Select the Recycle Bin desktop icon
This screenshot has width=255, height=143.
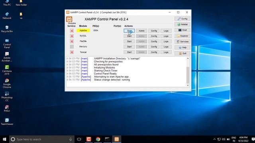pos(7,29)
